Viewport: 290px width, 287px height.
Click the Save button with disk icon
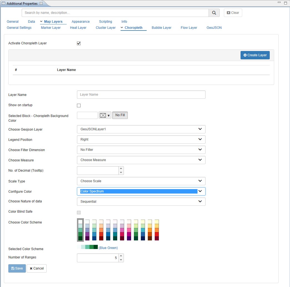click(17, 268)
